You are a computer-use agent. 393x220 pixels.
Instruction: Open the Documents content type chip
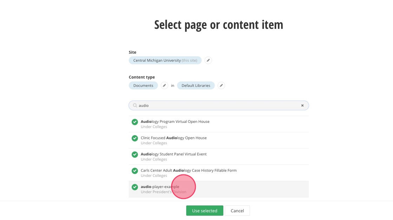tap(143, 86)
